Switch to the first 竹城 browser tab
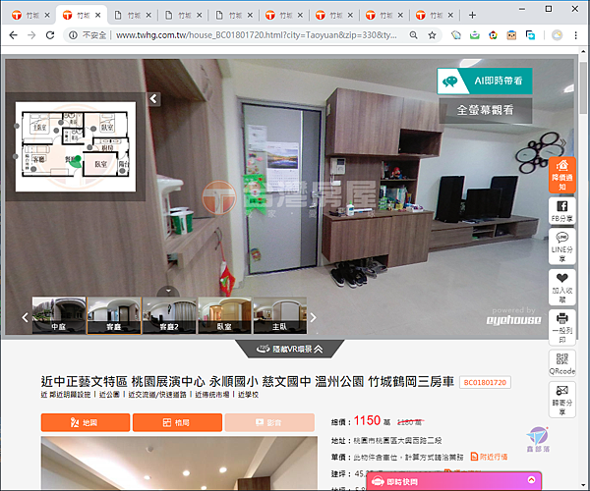This screenshot has width=590, height=491. point(30,15)
